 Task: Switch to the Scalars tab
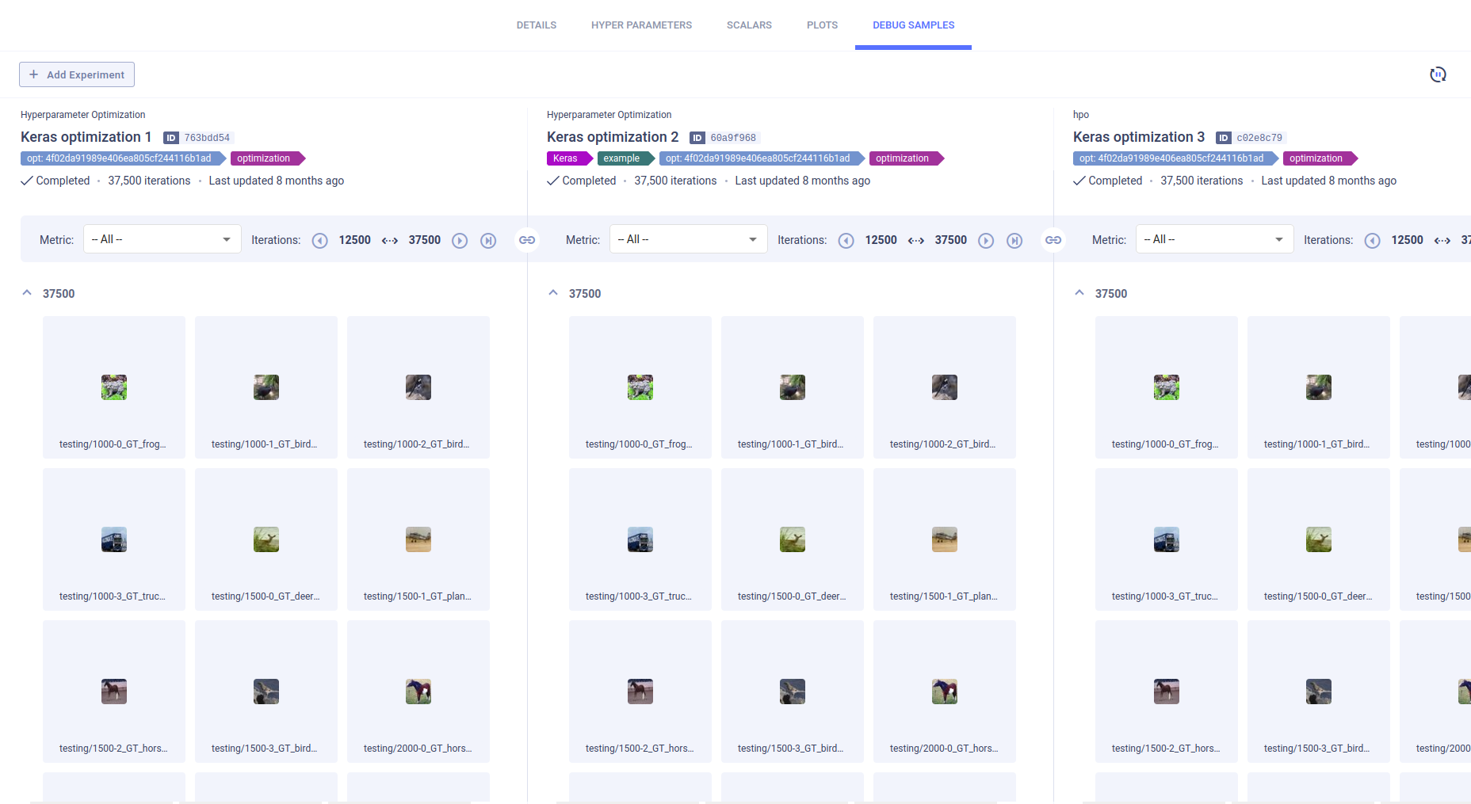(x=749, y=25)
